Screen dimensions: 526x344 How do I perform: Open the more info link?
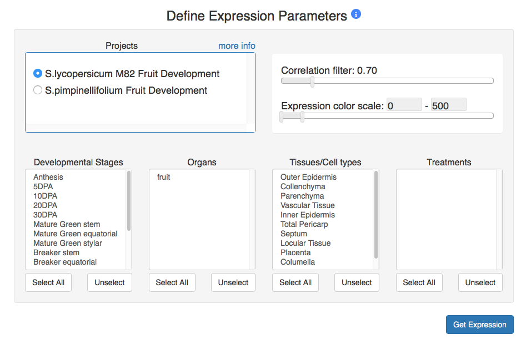[x=237, y=45]
